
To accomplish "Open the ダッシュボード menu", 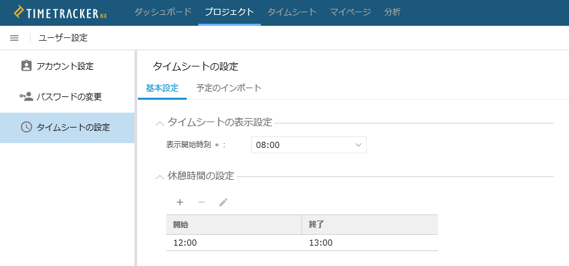I will pyautogui.click(x=162, y=12).
